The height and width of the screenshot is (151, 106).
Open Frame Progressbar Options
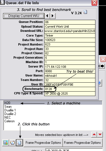tap(43, 143)
